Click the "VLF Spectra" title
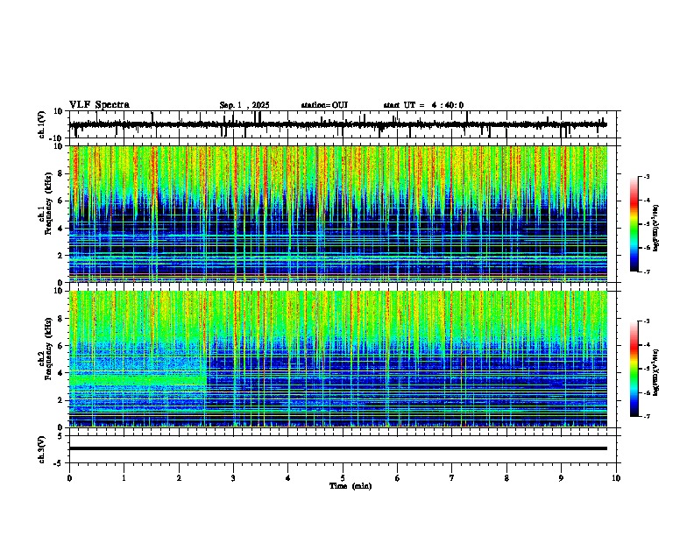 click(99, 105)
